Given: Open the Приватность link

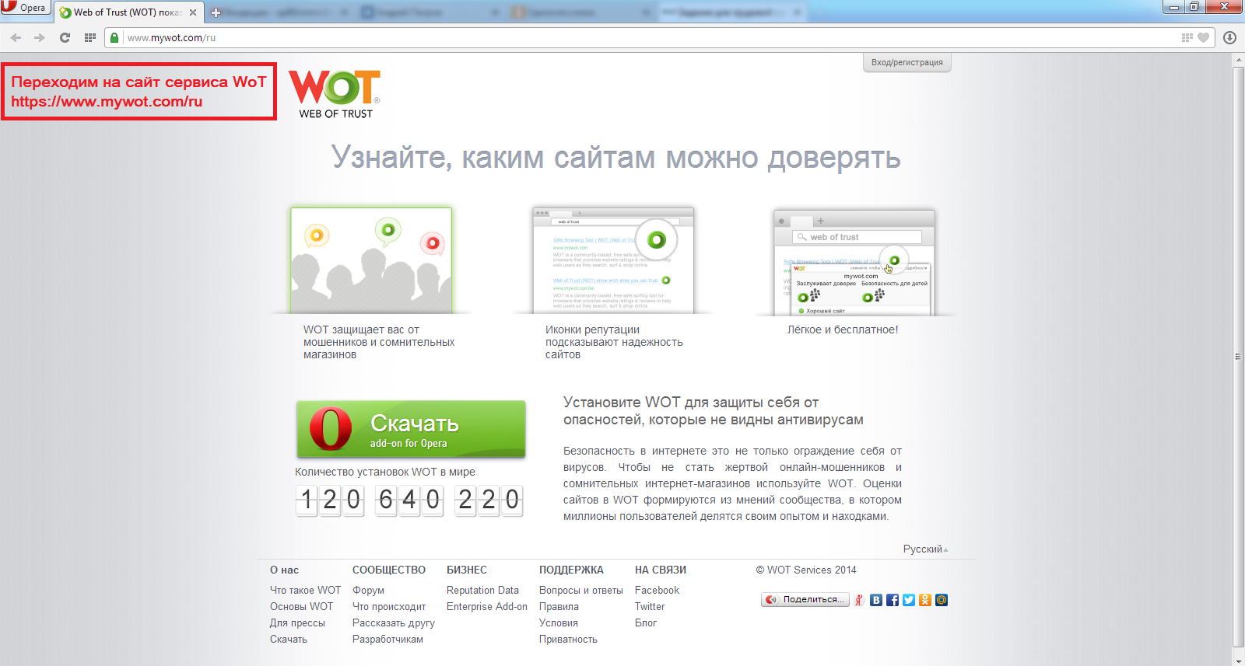Looking at the screenshot, I should [568, 639].
